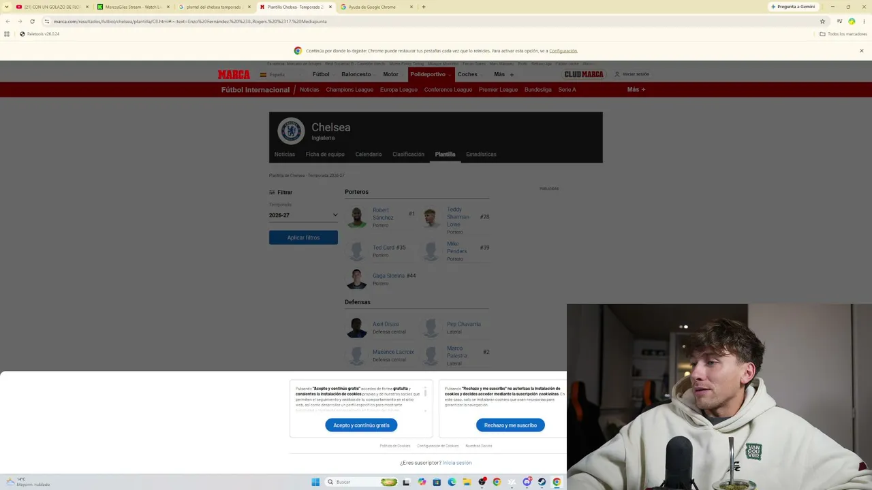This screenshot has width=872, height=490.
Task: Open the player name 'Axel Disasi'
Action: click(386, 324)
